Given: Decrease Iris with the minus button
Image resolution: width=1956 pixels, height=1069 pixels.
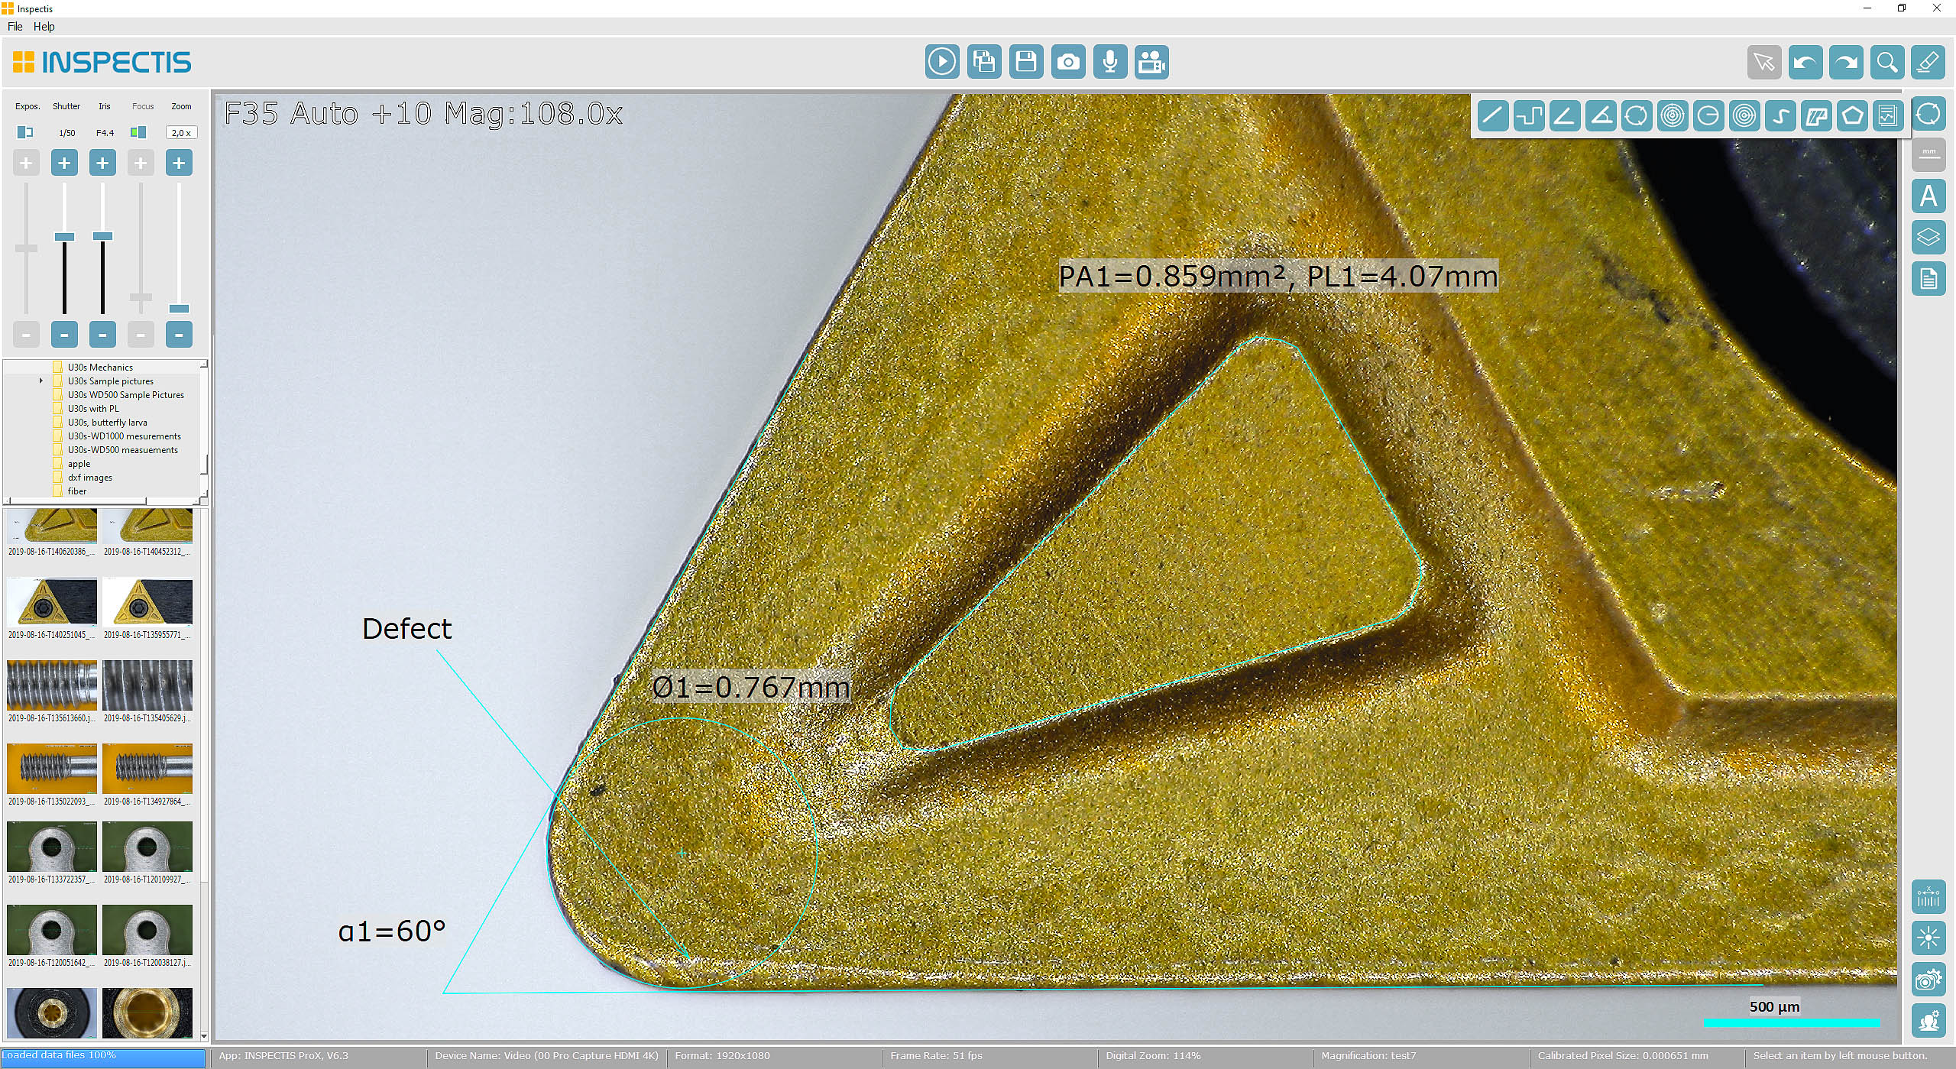Looking at the screenshot, I should (102, 335).
